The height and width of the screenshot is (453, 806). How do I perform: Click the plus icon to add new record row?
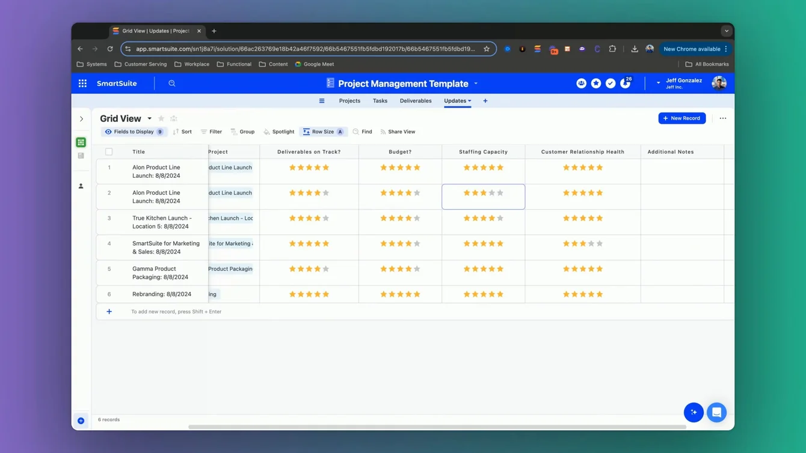[109, 312]
